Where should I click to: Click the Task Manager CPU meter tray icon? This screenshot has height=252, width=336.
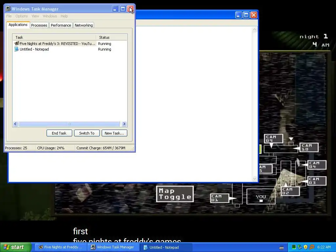294,247
